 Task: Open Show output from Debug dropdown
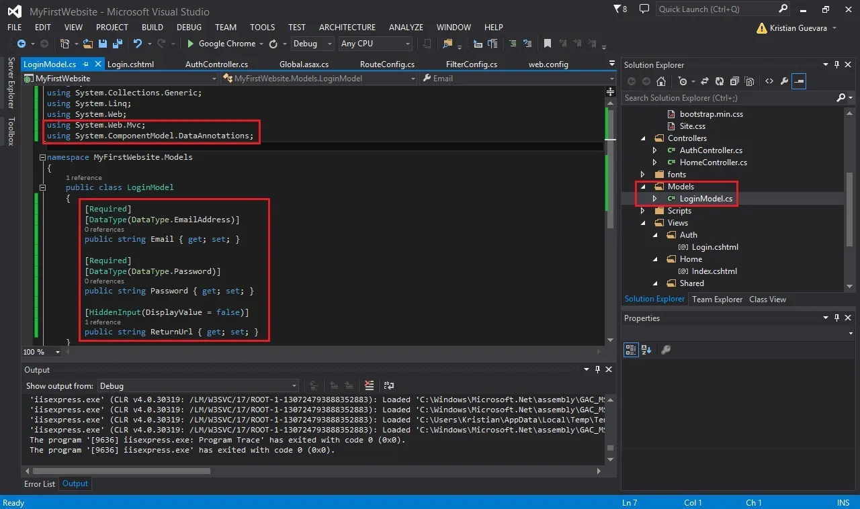coord(198,386)
